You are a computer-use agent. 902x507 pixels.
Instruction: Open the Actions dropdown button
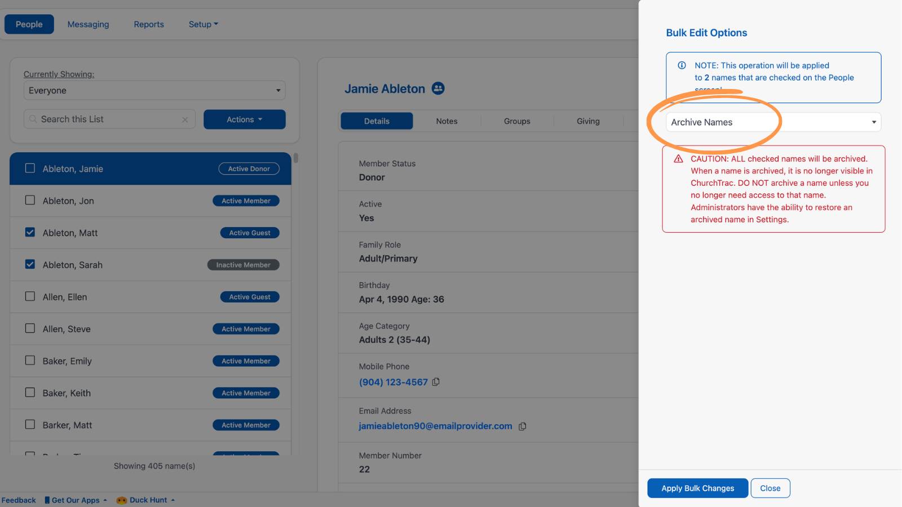point(245,119)
